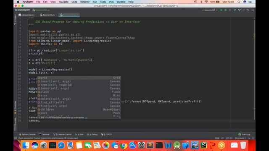
Task: Click the ENC2020P1 project breadcrumb
Action: click(23, 10)
